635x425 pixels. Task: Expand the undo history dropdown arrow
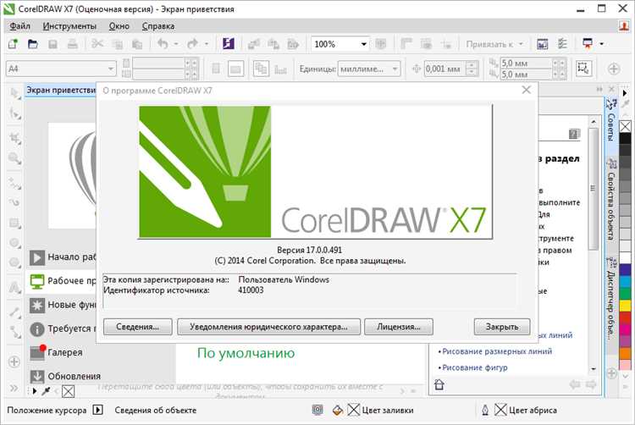tap(176, 44)
